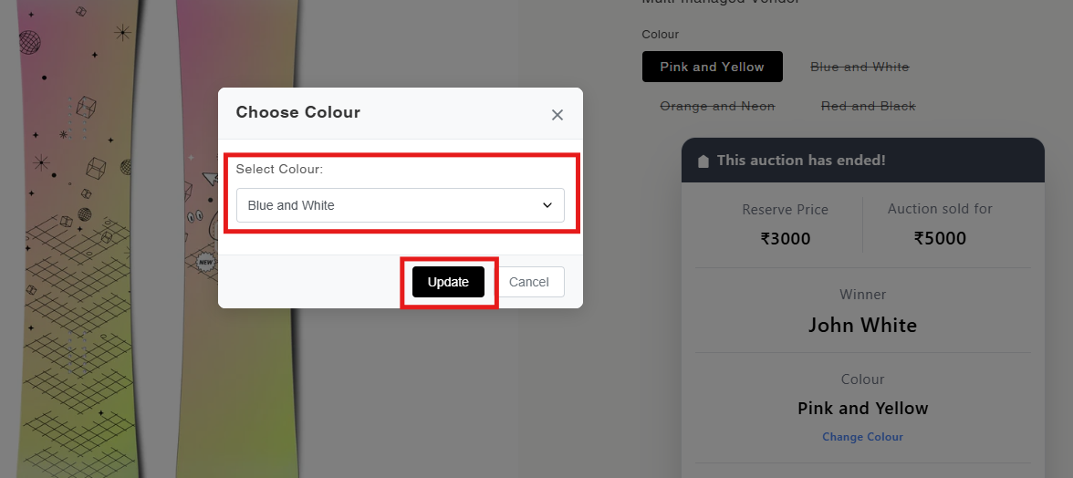The width and height of the screenshot is (1073, 478).
Task: Click the Choose Colour dialog title
Action: click(297, 112)
